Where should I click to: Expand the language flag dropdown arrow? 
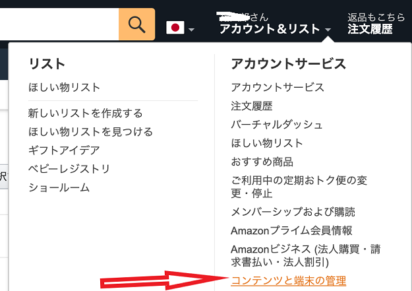[192, 30]
